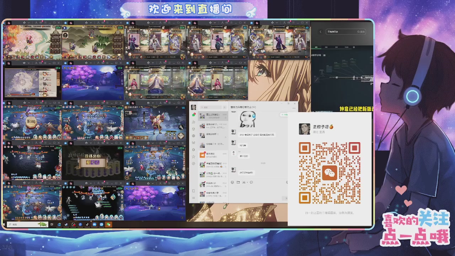
Task: Click the plus button beside WeChat search
Action: pos(224,107)
